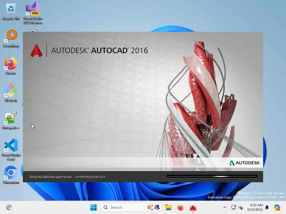Click the taskbar Search box

(x=131, y=207)
